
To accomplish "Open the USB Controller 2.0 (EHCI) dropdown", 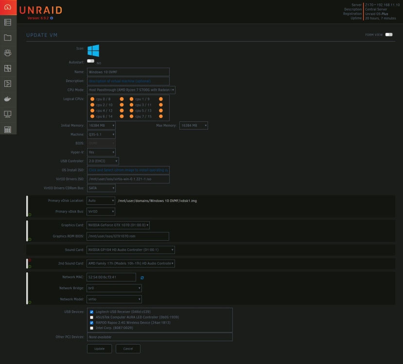I will (x=103, y=161).
